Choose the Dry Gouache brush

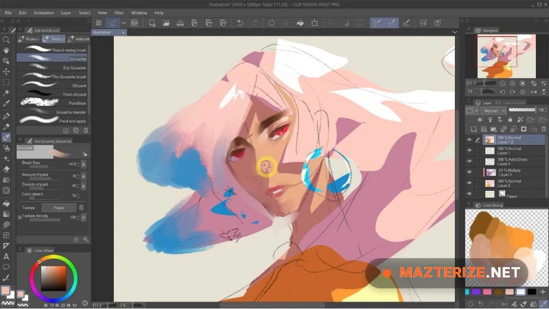coord(52,67)
